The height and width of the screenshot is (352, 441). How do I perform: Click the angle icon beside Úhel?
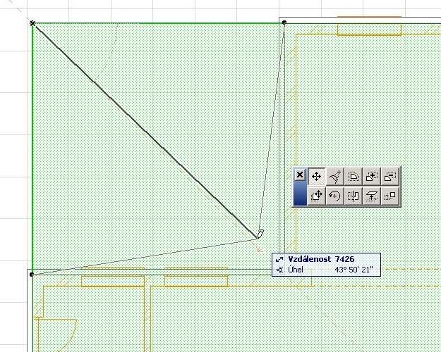pyautogui.click(x=279, y=269)
